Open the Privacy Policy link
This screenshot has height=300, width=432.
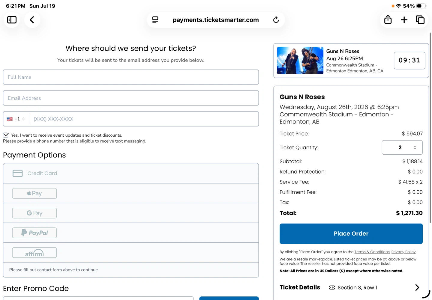point(403,252)
